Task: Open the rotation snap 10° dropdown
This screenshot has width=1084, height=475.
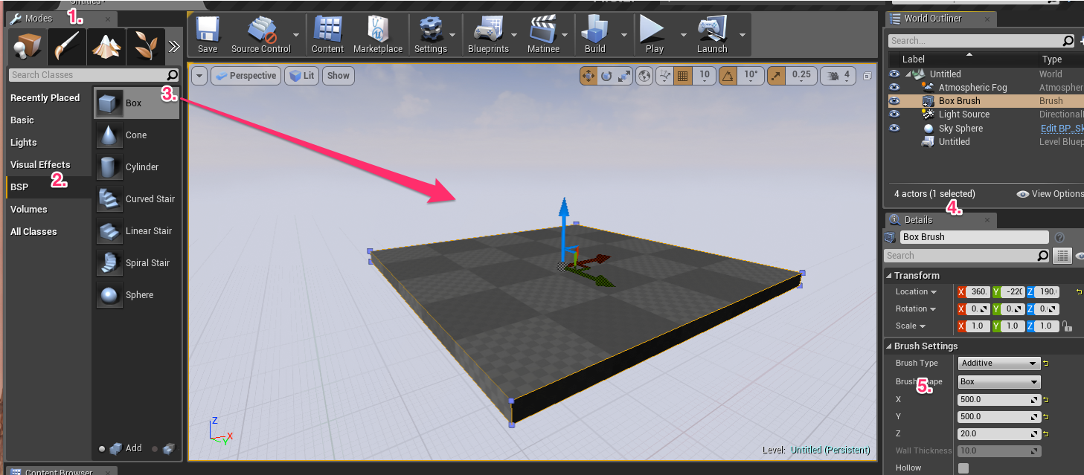Action: point(750,75)
